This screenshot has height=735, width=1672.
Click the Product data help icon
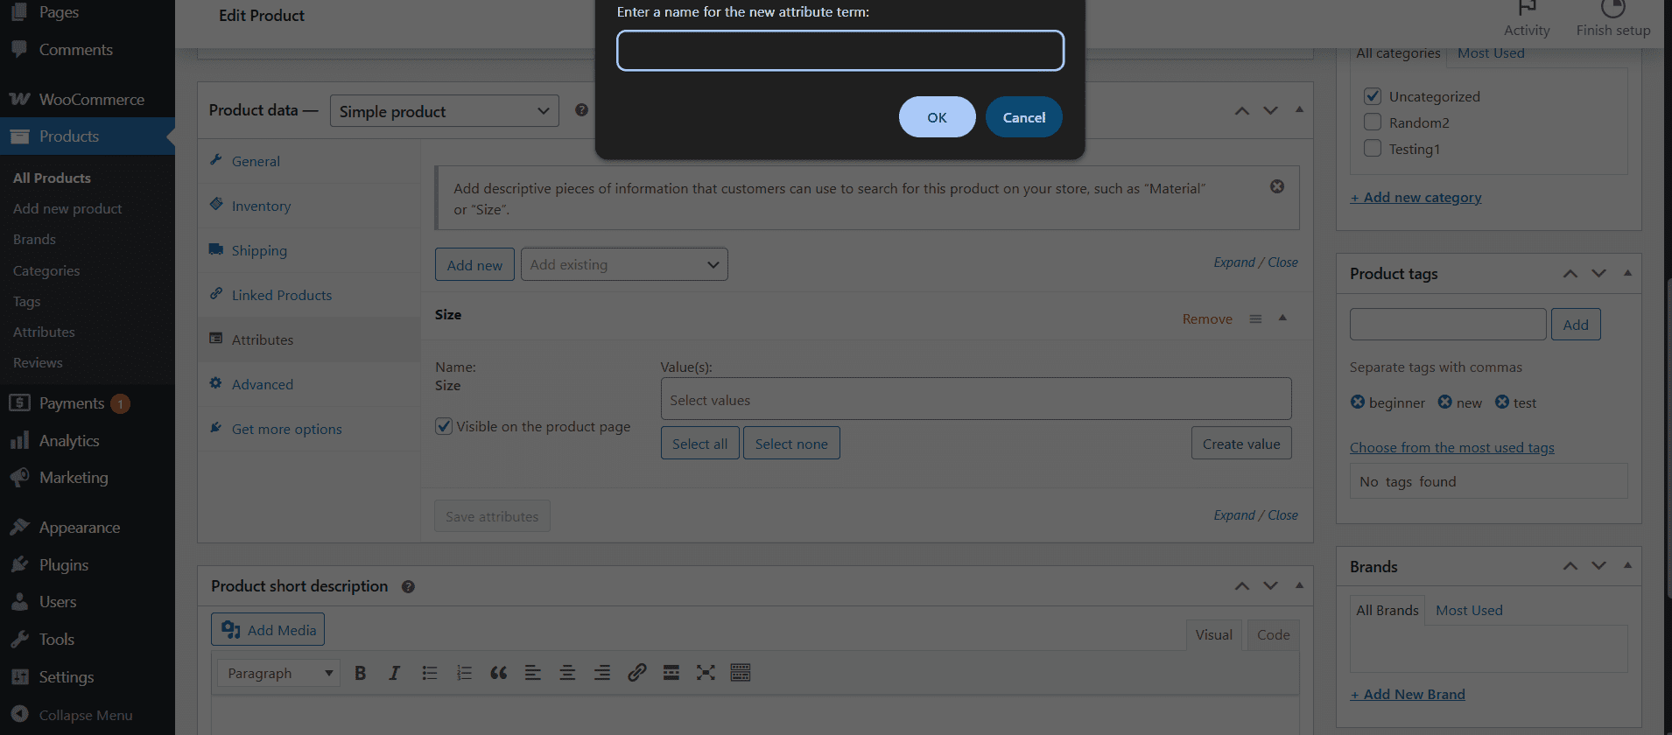(x=581, y=110)
